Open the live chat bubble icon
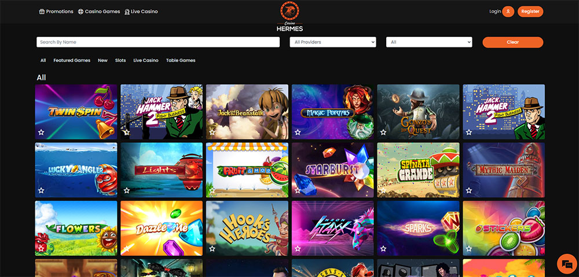The width and height of the screenshot is (579, 277). [566, 264]
